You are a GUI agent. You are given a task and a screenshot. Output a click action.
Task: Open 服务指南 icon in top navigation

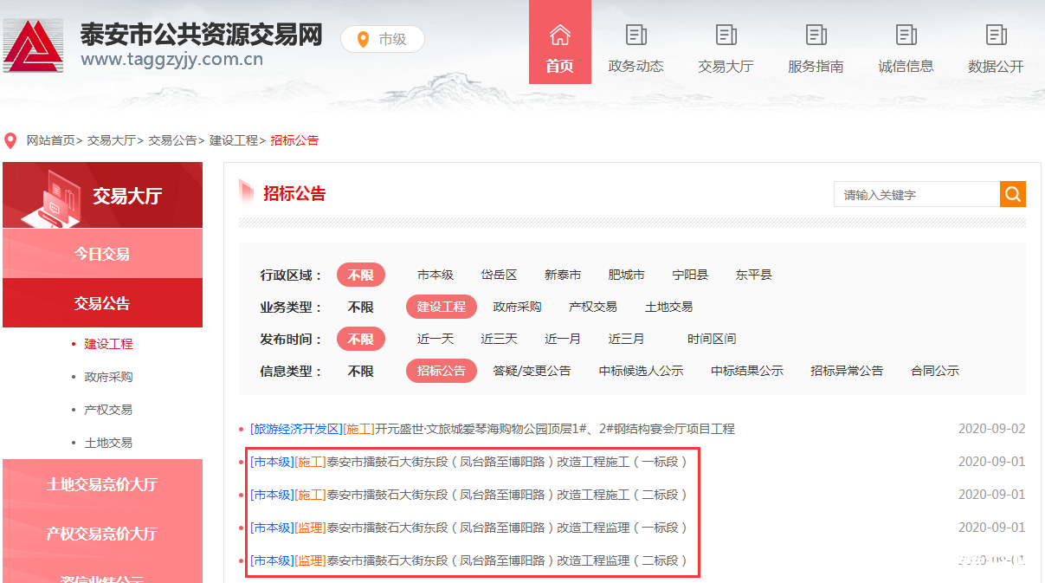pyautogui.click(x=816, y=36)
